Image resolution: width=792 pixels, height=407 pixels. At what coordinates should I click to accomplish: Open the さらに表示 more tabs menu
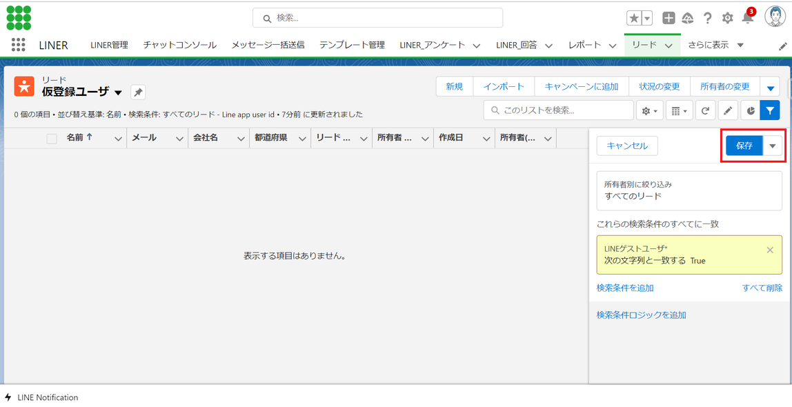click(x=715, y=45)
